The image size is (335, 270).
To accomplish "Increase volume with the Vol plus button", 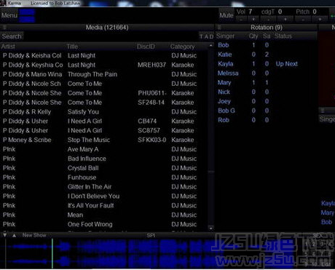I will click(253, 19).
